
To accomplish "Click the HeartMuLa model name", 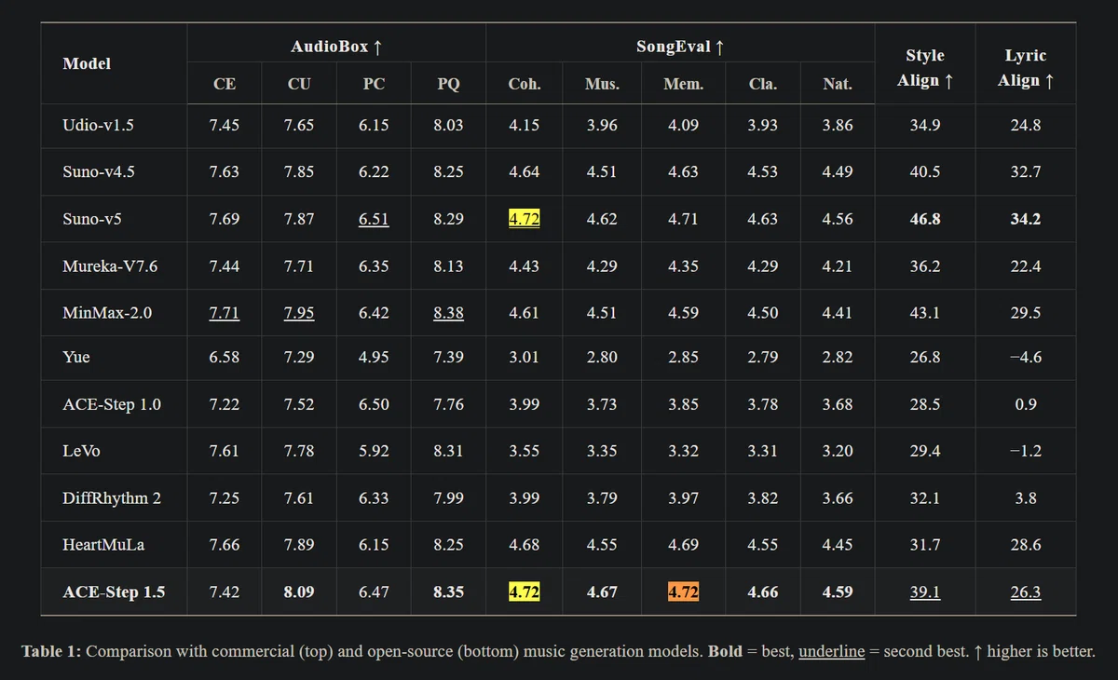I will pyautogui.click(x=102, y=545).
